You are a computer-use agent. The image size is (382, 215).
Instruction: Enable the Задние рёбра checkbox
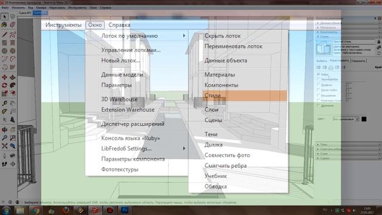pos(318,79)
